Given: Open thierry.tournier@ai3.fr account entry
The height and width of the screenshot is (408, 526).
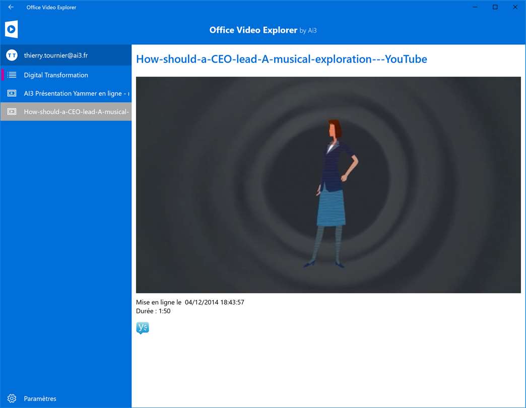Looking at the screenshot, I should point(65,55).
